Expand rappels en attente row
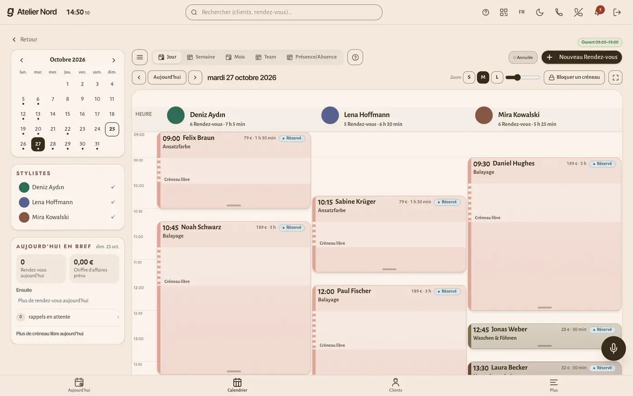This screenshot has height=396, width=633. [68, 317]
